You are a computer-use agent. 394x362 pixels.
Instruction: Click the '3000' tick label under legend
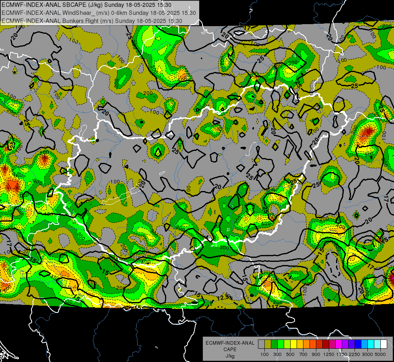coord(367,354)
